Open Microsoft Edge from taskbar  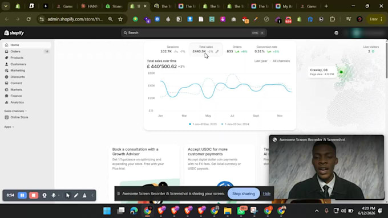(x=134, y=211)
